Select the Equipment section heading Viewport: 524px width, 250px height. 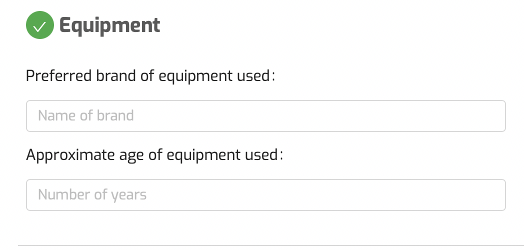[109, 25]
